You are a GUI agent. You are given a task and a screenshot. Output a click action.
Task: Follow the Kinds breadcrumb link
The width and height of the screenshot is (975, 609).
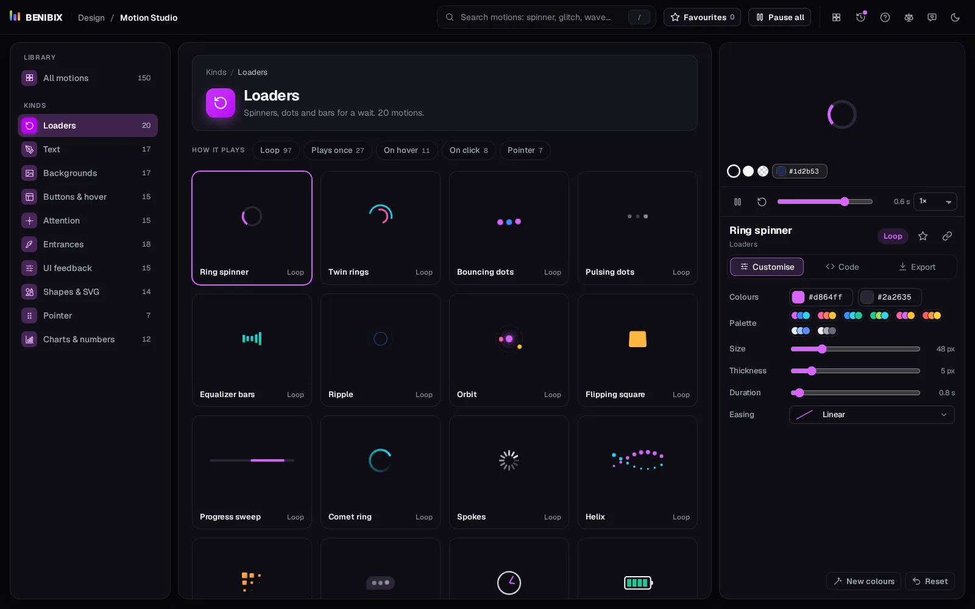pos(216,72)
